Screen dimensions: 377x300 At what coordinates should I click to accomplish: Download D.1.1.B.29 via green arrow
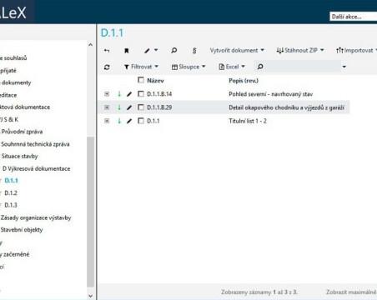pos(119,107)
